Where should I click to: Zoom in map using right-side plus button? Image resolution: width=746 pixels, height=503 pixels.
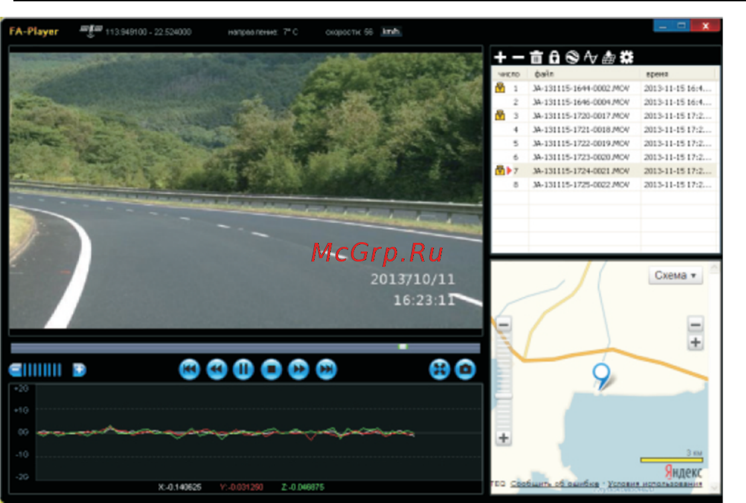[695, 342]
